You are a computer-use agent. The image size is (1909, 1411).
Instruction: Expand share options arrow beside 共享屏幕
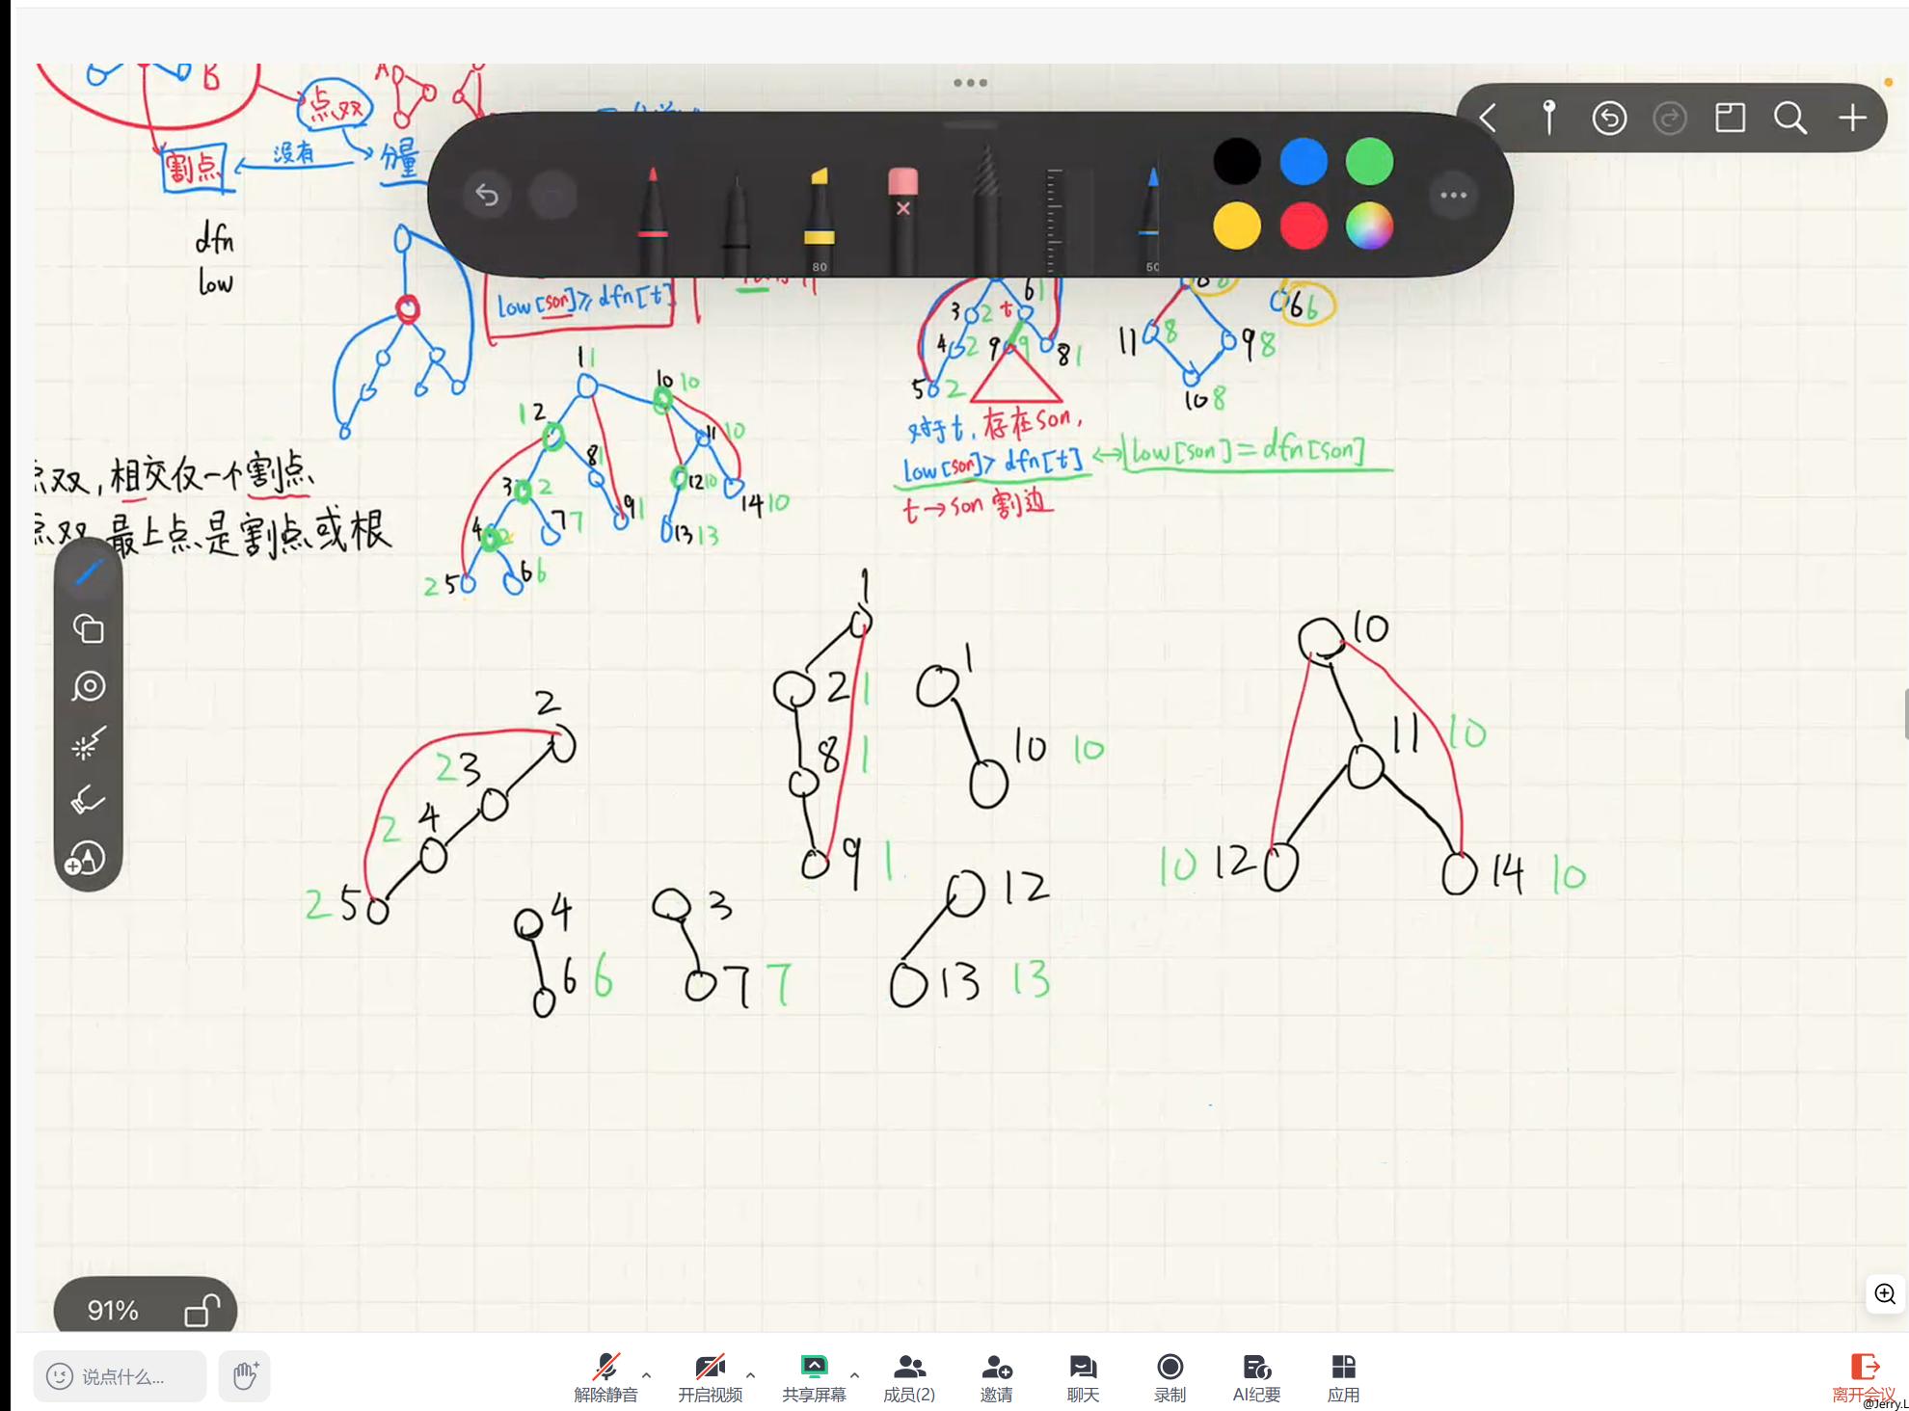click(855, 1375)
